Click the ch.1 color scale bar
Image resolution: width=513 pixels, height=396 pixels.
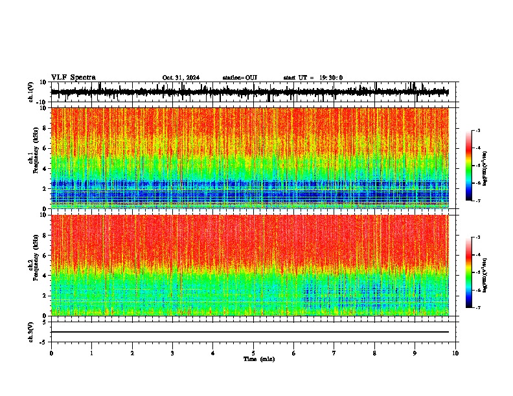(x=468, y=166)
